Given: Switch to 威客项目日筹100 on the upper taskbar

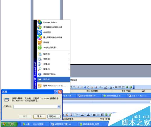Looking at the screenshot, I should 89,96.
